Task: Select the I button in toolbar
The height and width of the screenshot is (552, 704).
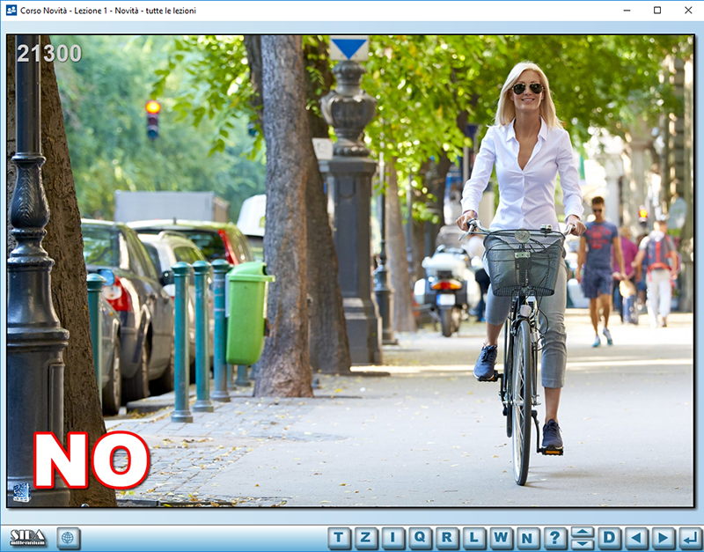Action: [393, 538]
